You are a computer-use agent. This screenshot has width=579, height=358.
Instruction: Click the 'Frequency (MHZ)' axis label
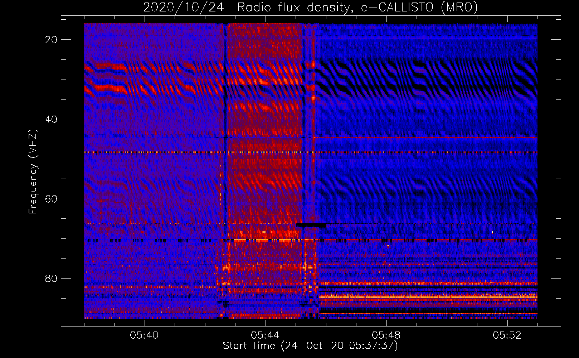(33, 172)
